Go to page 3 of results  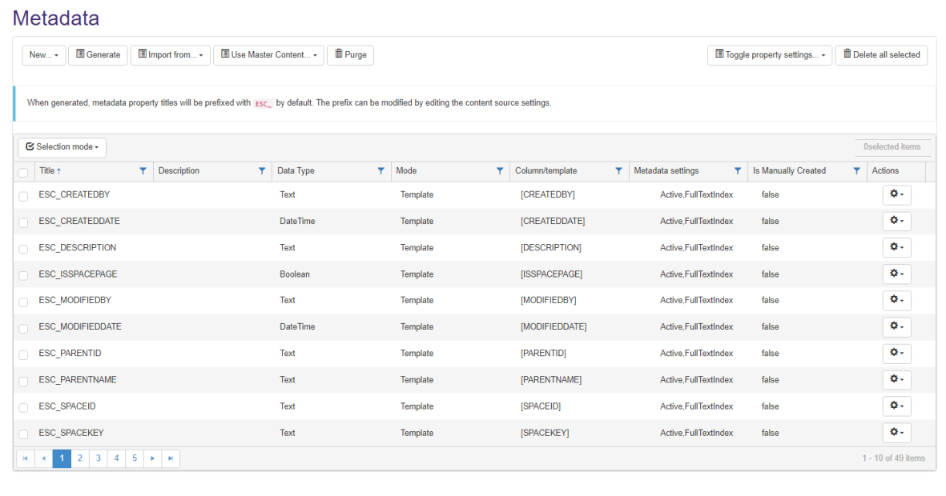click(99, 458)
